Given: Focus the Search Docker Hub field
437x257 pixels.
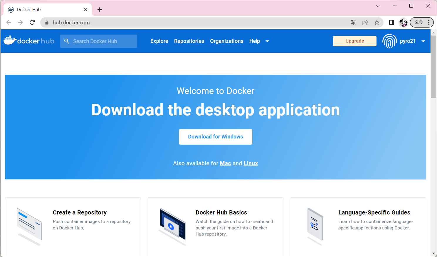Looking at the screenshot, I should [99, 41].
